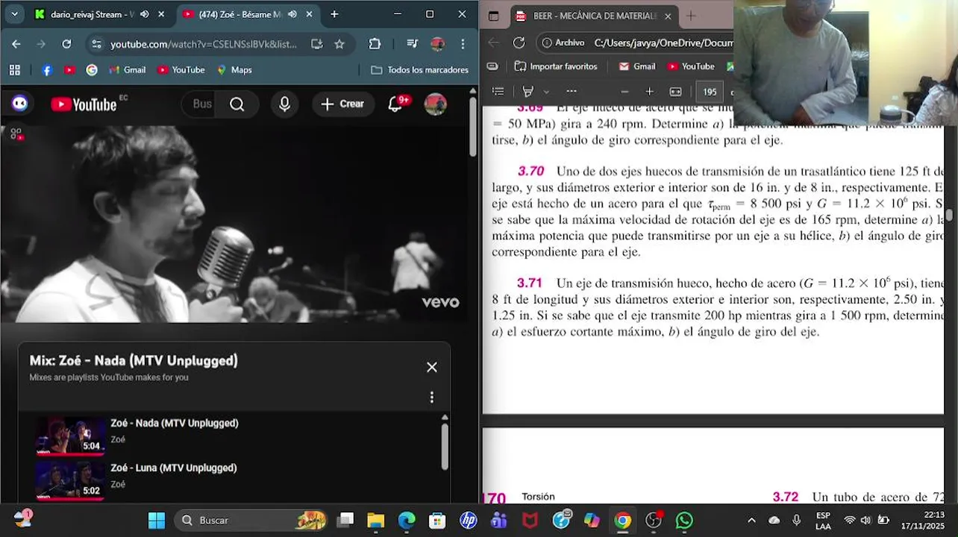Open PDF table of contents icon

tap(498, 92)
